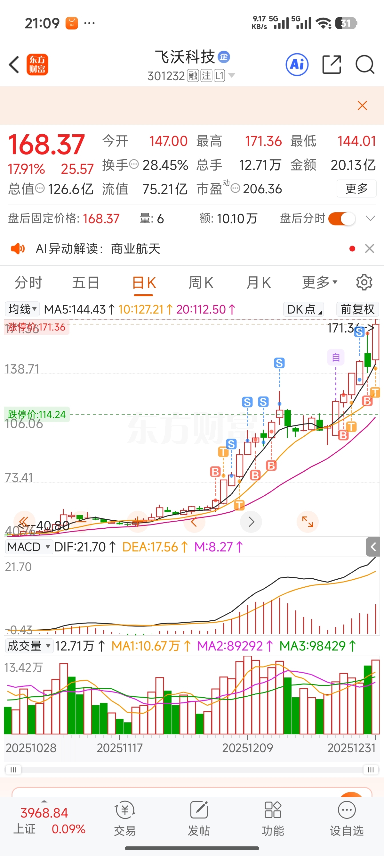Tap the purple 自 marker on chart
This screenshot has height=856, width=384.
336,357
